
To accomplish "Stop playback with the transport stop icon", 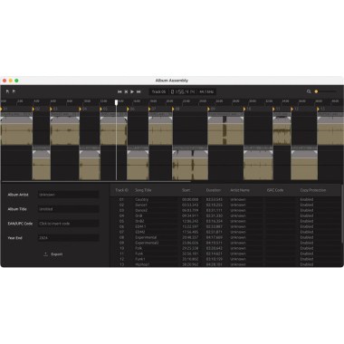I will (x=126, y=91).
